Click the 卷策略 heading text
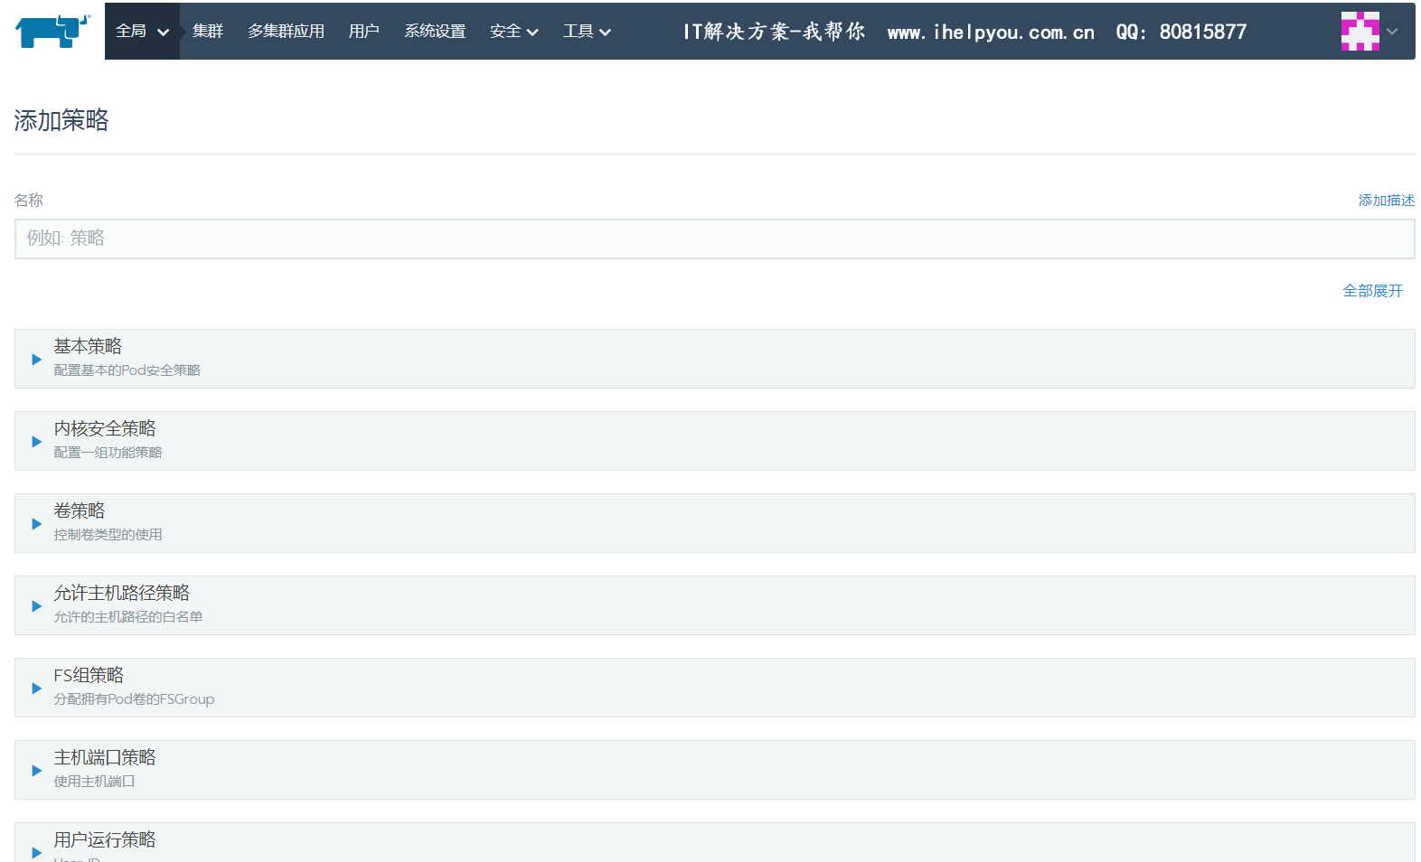The width and height of the screenshot is (1421, 862). click(80, 511)
